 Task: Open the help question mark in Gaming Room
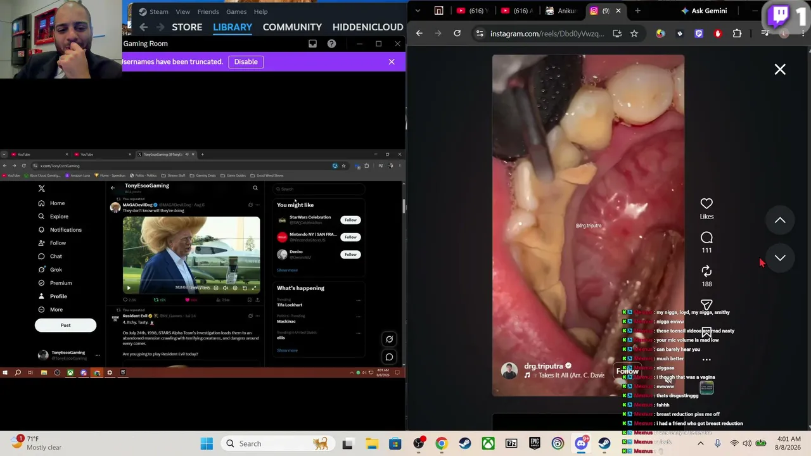pos(331,44)
